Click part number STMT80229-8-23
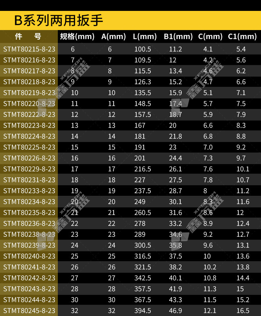This screenshot has height=316, width=261. pyautogui.click(x=29, y=169)
